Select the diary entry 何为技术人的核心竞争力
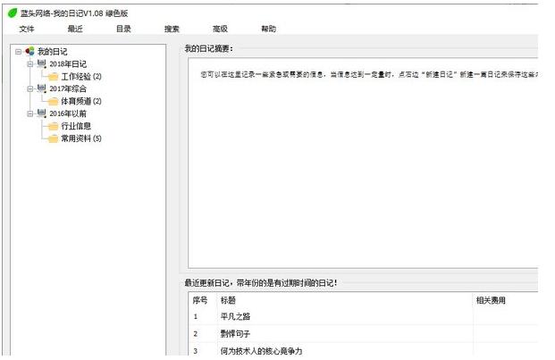Screen dimensions: 555x360 262,351
